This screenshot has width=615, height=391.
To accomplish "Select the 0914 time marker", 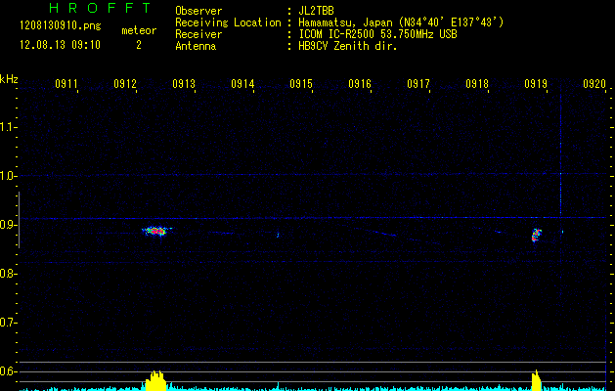I will click(242, 85).
